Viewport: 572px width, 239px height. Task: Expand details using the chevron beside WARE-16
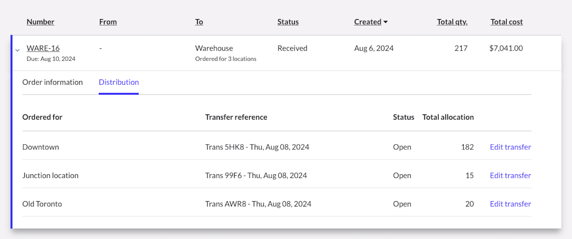pyautogui.click(x=17, y=50)
